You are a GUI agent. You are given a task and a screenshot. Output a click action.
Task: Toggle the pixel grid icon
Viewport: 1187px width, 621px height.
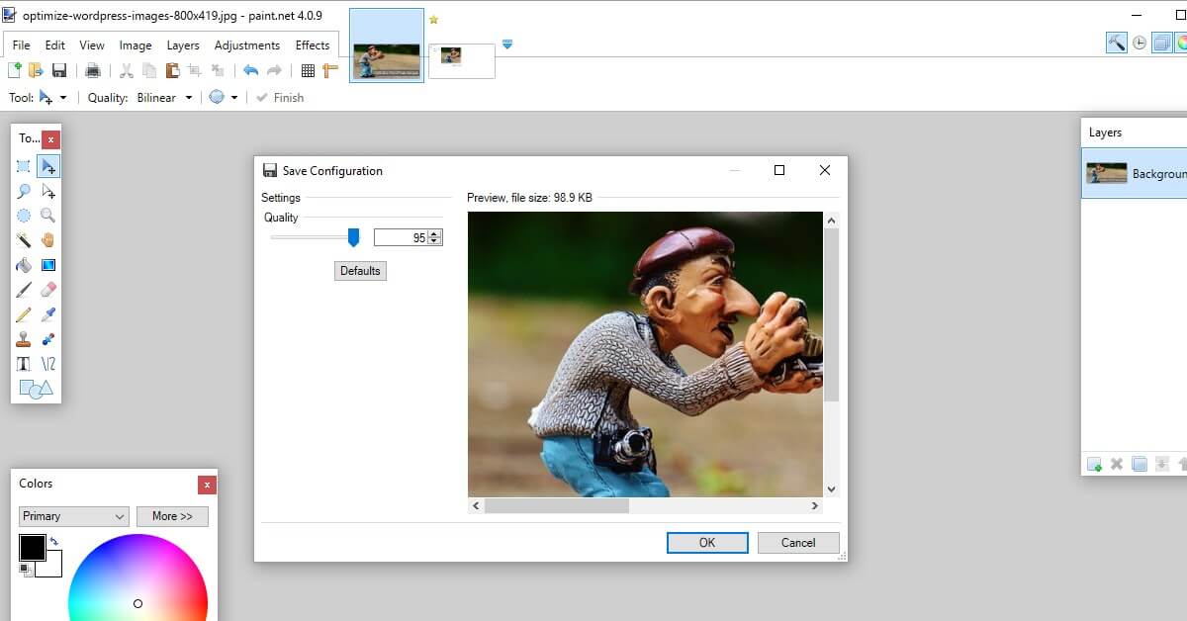(x=308, y=70)
